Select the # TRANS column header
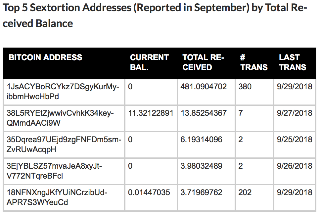321x213 pixels. coord(254,62)
